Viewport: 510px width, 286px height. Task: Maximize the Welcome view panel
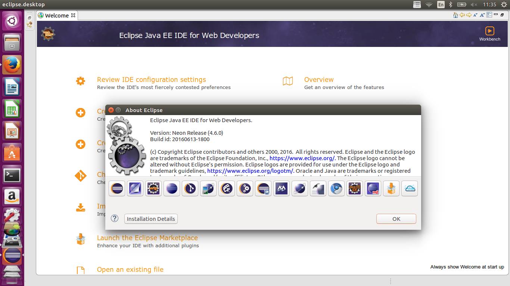coord(502,15)
